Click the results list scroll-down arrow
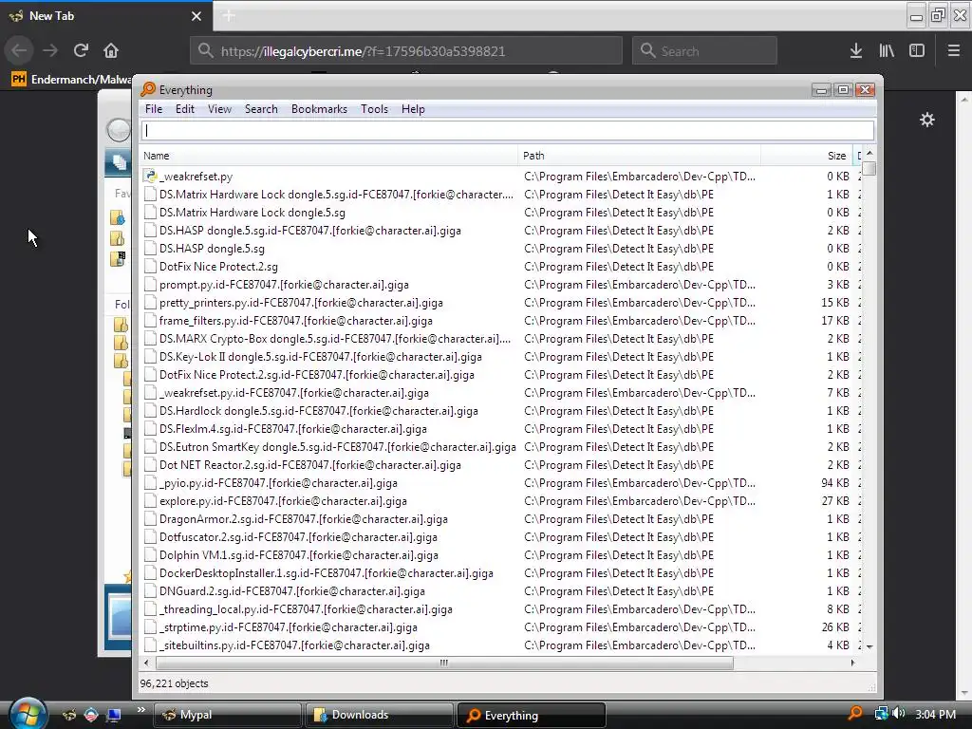This screenshot has height=729, width=972. (869, 646)
